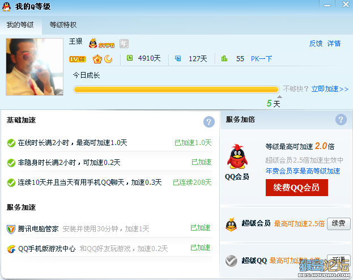This screenshot has height=280, width=353.
Task: Close the 我的Q等级 window
Action: point(346,5)
